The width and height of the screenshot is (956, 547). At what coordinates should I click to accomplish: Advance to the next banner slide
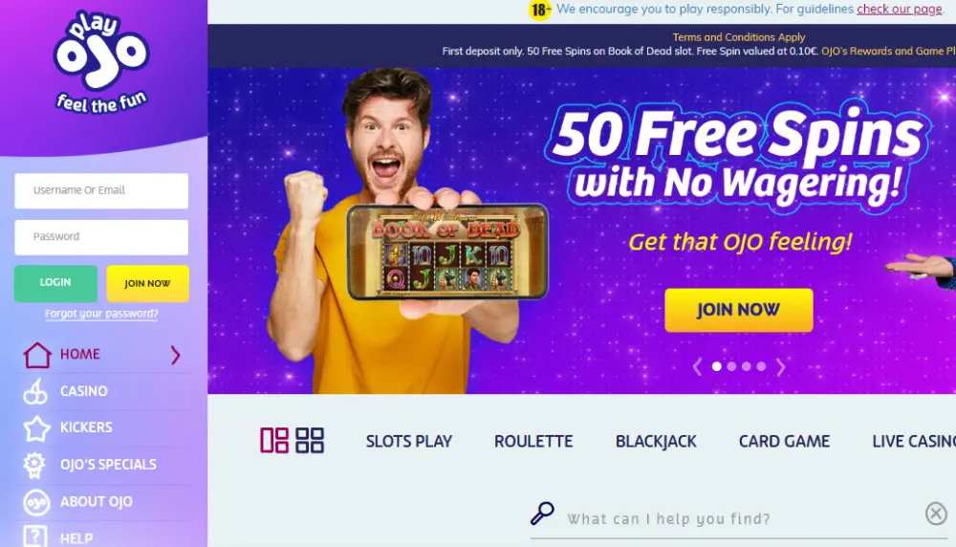coord(780,366)
